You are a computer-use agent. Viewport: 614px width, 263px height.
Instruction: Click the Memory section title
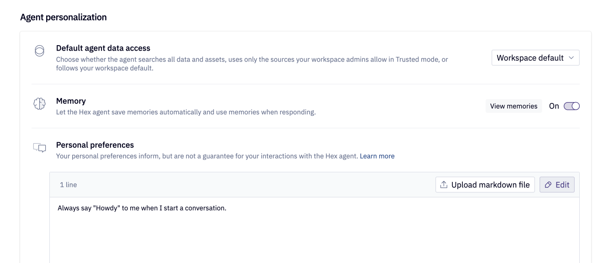[x=71, y=101]
